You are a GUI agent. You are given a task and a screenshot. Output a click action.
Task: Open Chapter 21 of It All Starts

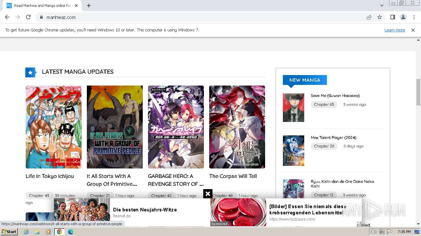pos(100,196)
